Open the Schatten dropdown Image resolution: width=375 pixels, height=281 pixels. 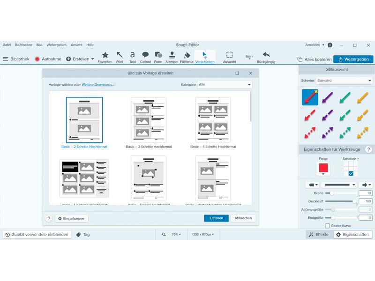(350, 159)
